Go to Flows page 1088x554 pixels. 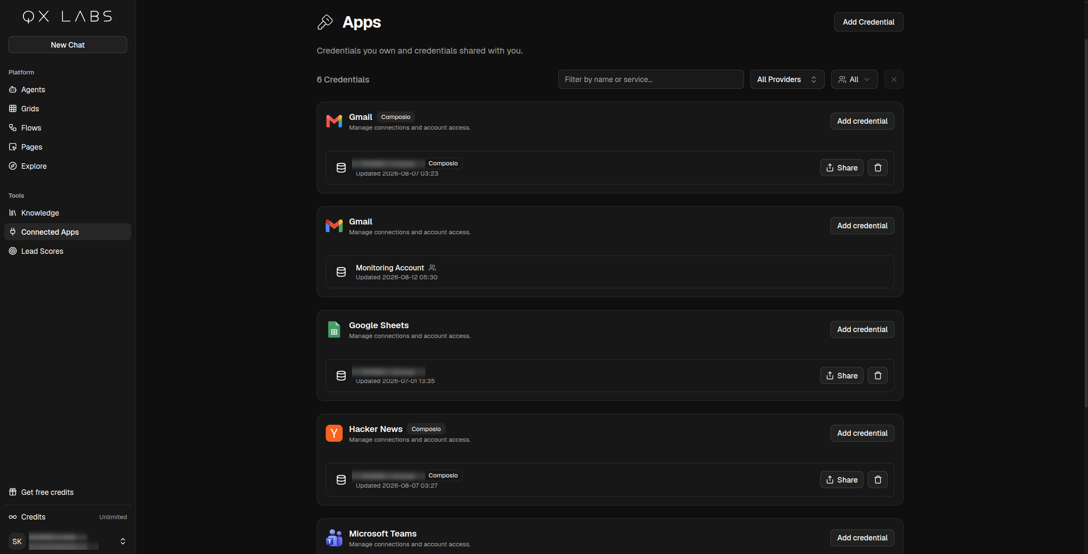tap(68, 128)
